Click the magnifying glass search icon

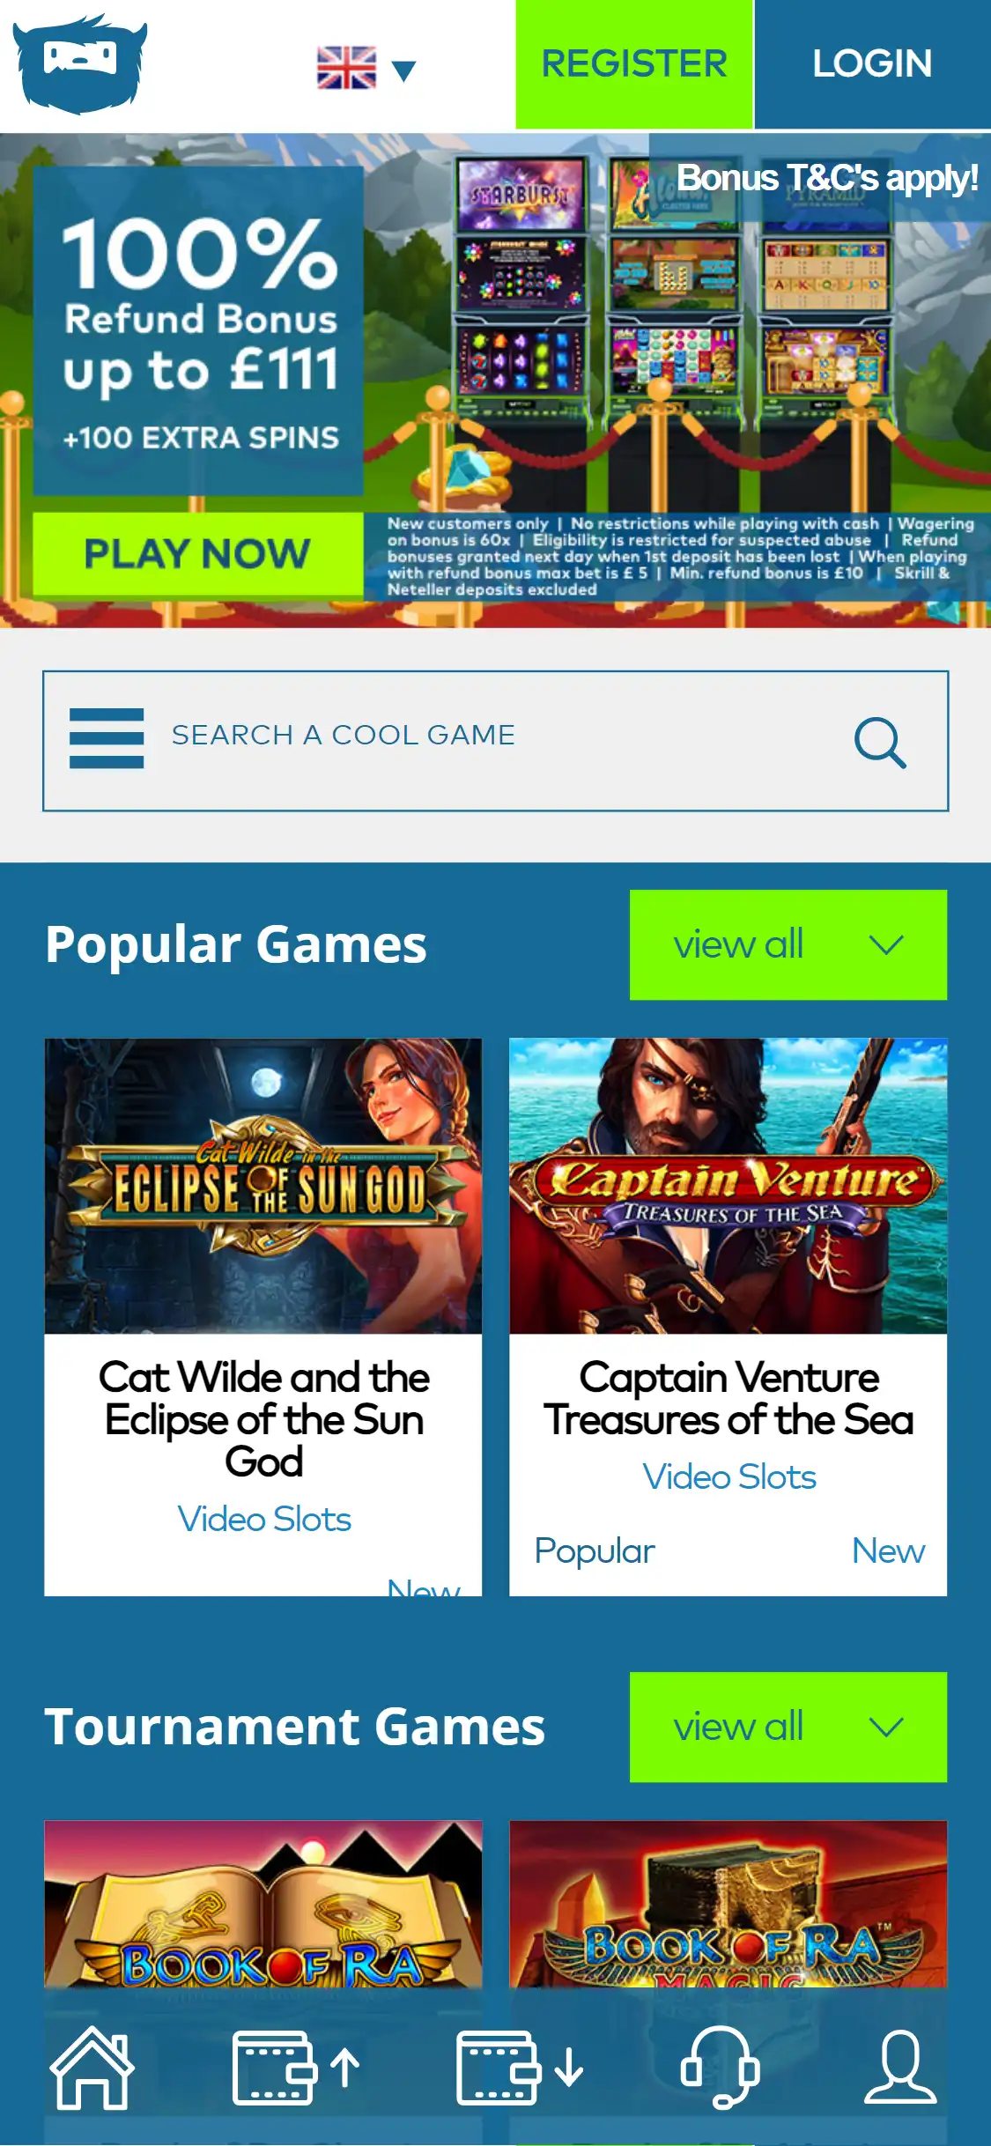tap(880, 742)
